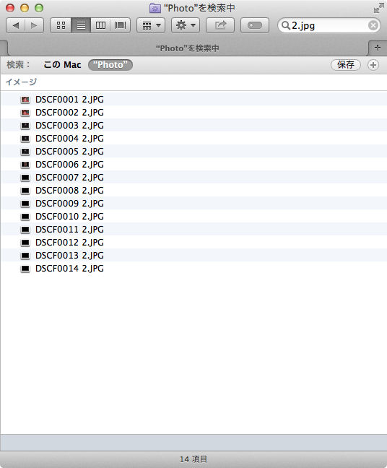Select the file DSCF0009 2.JPG
This screenshot has width=387, height=468.
coord(193,203)
